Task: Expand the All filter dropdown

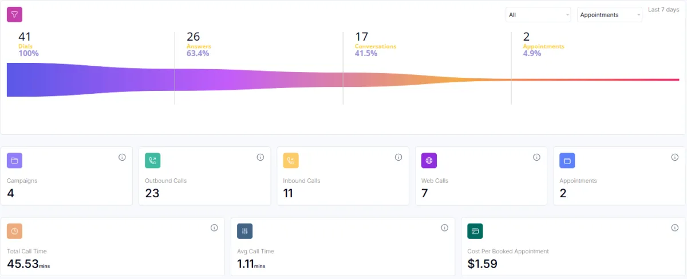Action: (x=538, y=15)
